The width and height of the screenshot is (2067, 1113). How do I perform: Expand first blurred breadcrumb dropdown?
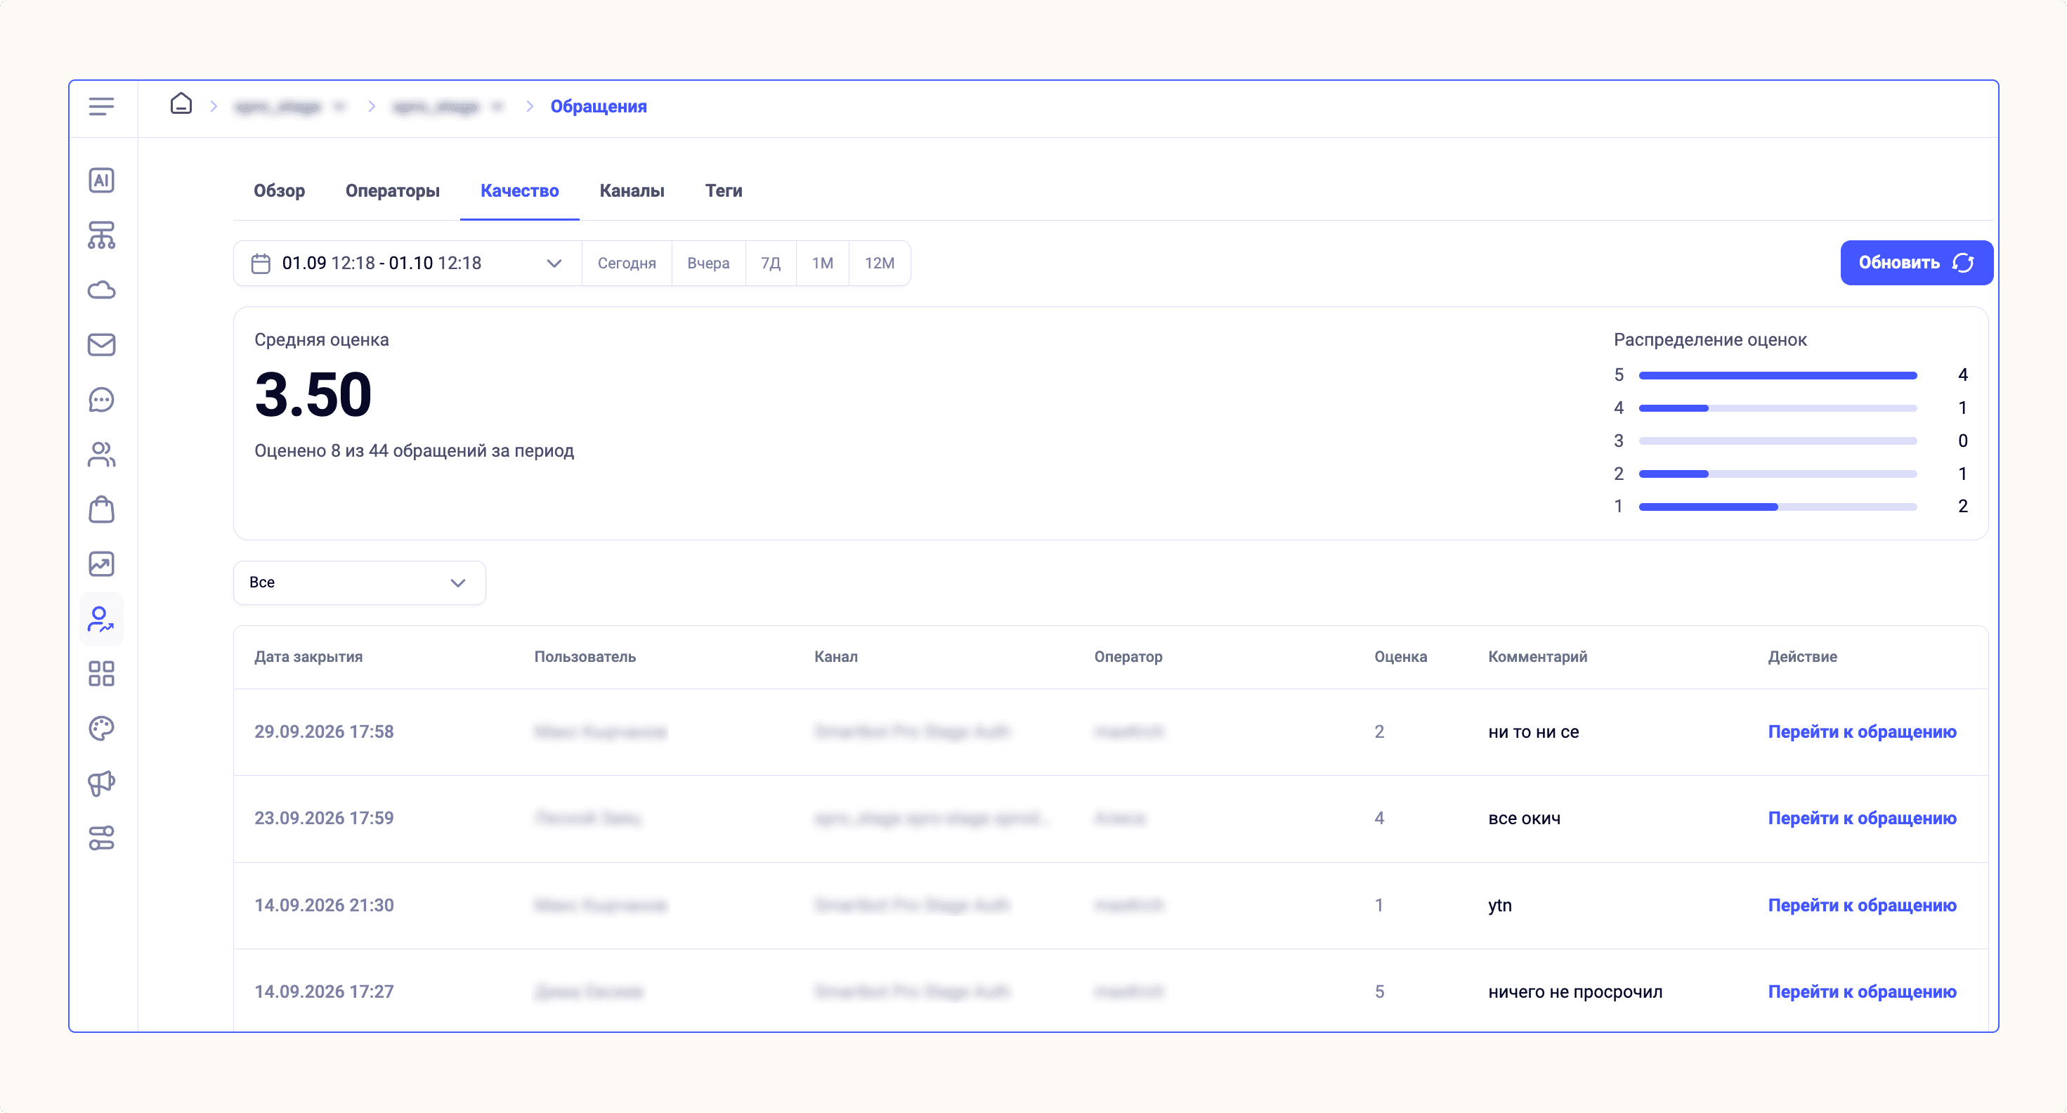tap(339, 107)
